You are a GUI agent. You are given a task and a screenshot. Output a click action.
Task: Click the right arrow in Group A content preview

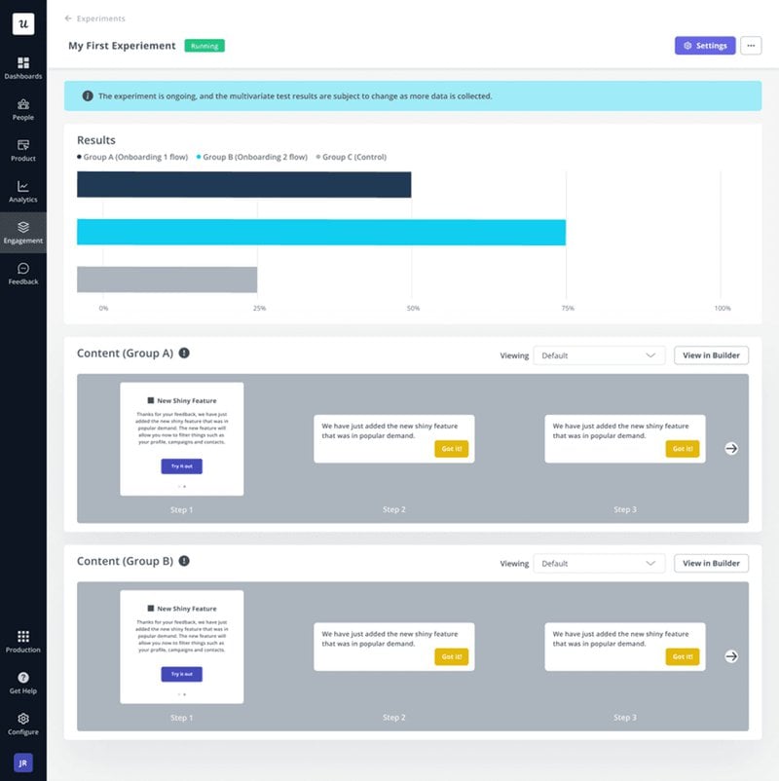pyautogui.click(x=730, y=446)
